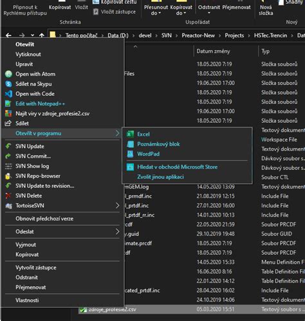Screen dimensions: 305x321
Task: Click the Visual Studio Code icon
Action: 8,94
